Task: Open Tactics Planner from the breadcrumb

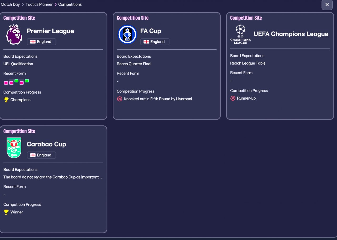Action: (39, 4)
